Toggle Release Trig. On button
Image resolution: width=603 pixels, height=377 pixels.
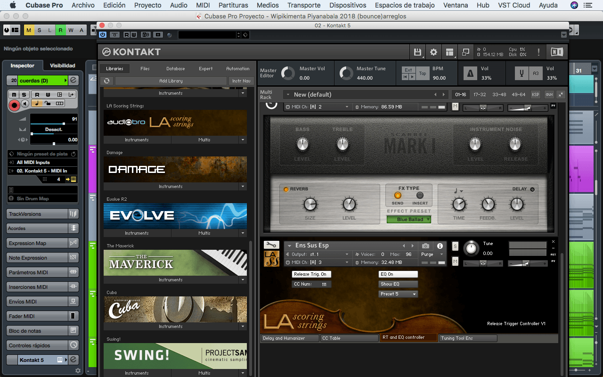point(311,274)
